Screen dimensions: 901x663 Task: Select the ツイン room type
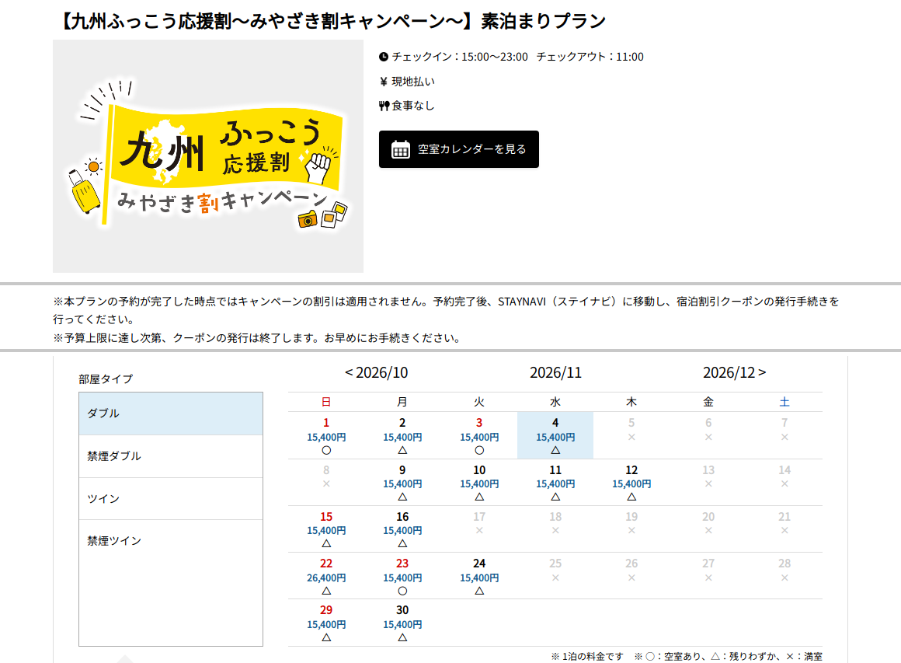coord(171,498)
